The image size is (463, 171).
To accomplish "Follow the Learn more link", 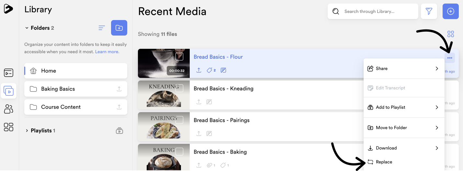I will tap(107, 52).
